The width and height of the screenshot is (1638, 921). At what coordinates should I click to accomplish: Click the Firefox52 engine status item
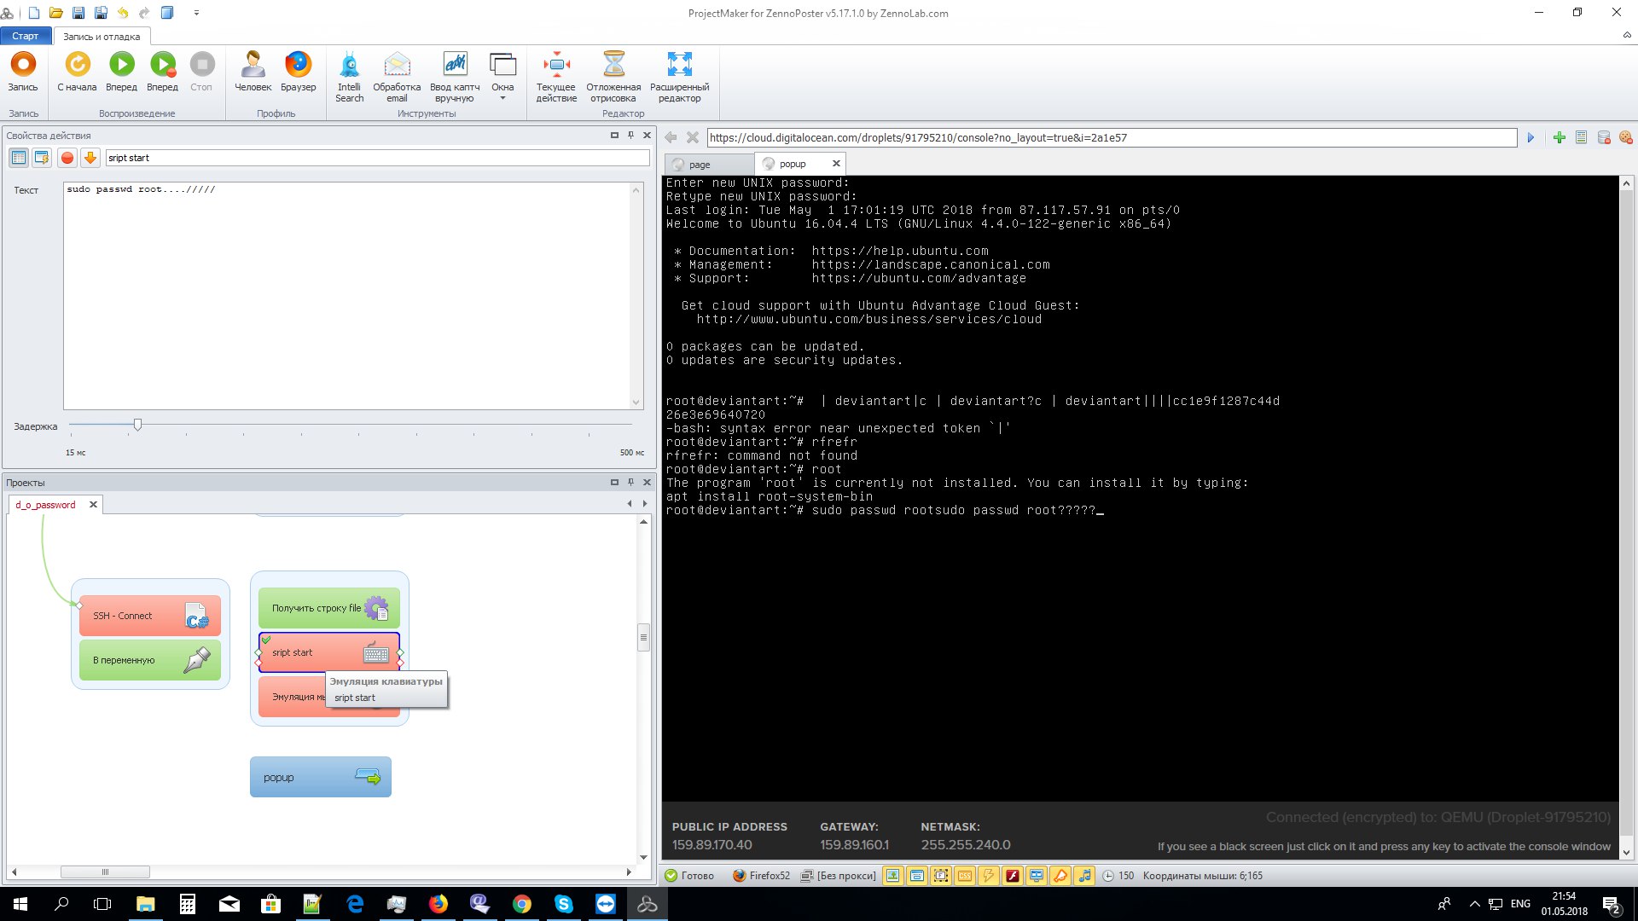coord(762,875)
